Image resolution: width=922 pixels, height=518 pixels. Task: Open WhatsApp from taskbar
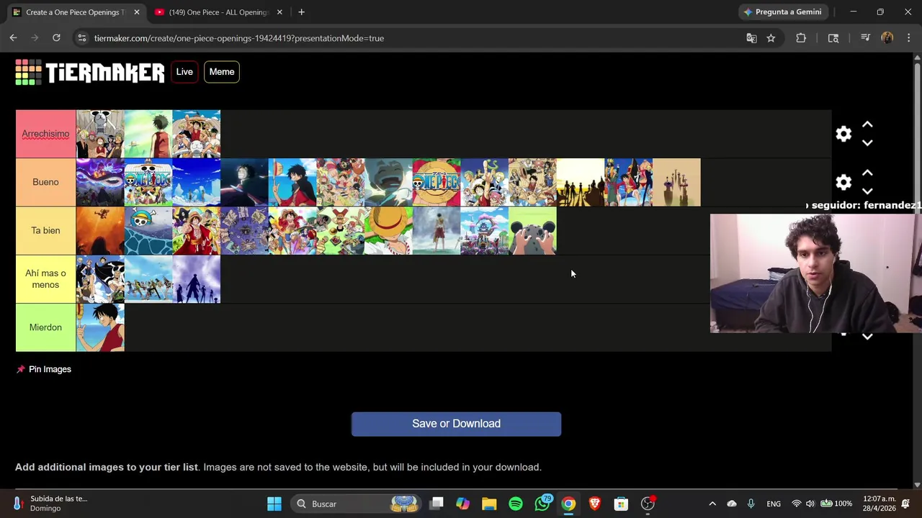542,504
